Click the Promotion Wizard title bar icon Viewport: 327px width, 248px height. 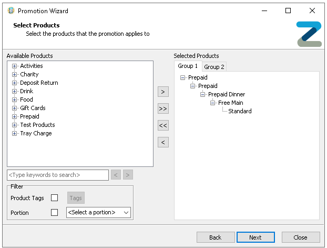[11, 11]
